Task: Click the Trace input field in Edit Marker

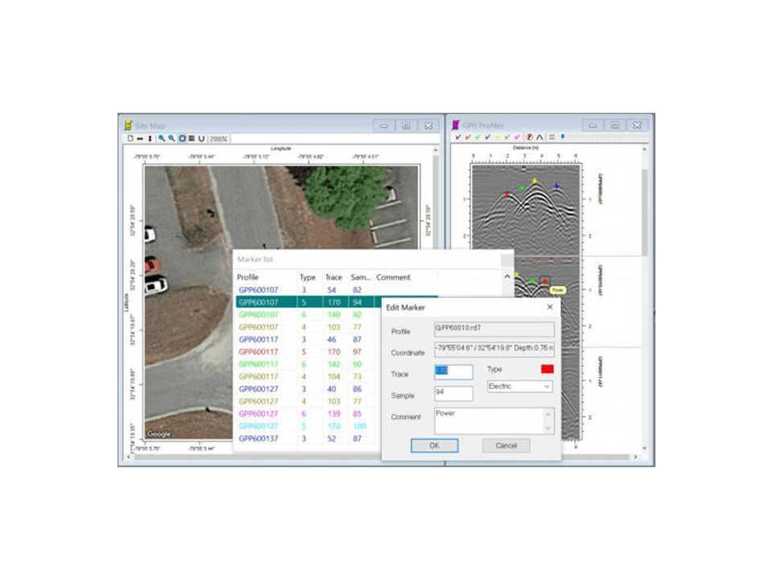Action: 453,371
